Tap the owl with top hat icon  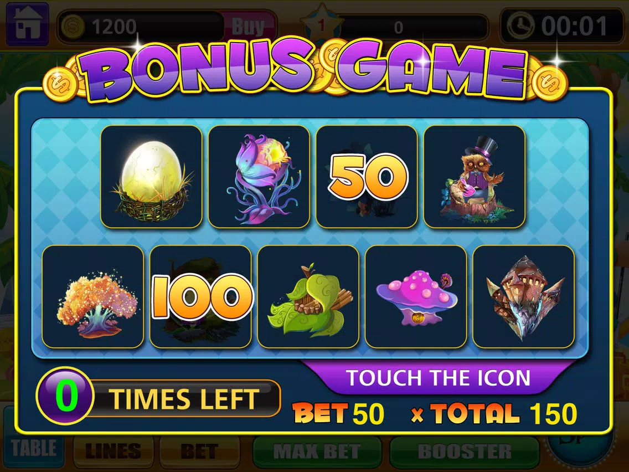coord(474,177)
